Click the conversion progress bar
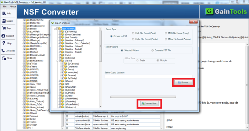 pos(143,97)
